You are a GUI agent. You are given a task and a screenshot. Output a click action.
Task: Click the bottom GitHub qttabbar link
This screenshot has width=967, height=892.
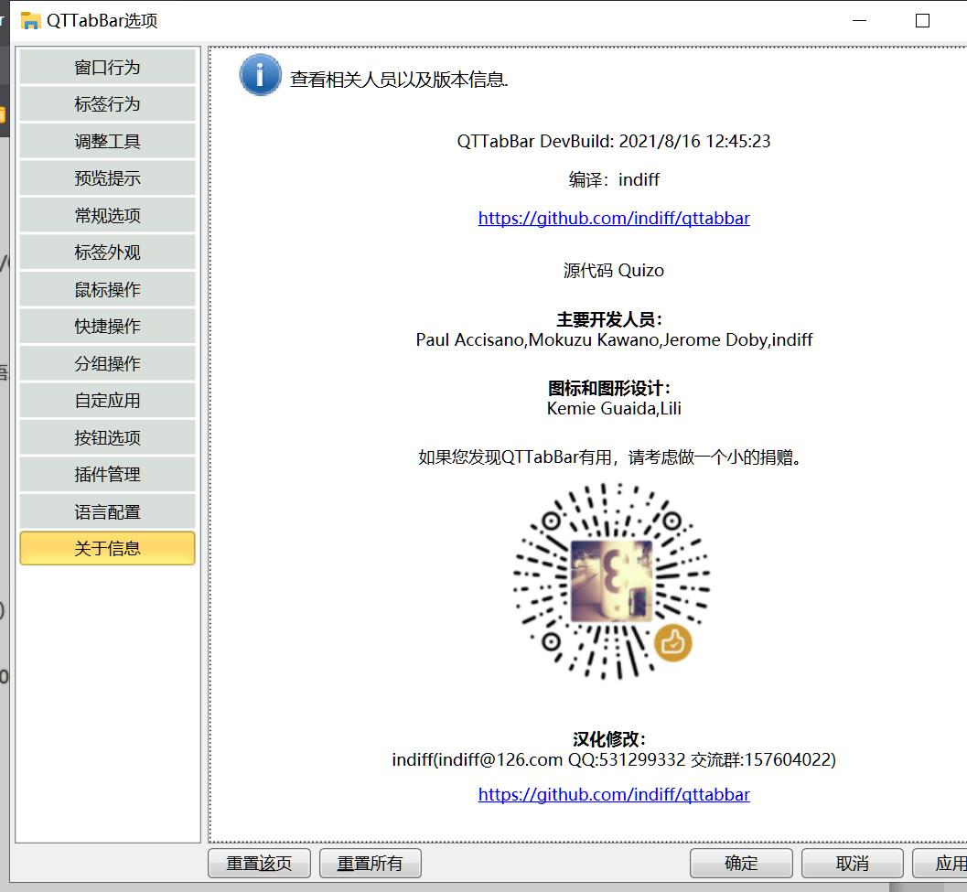(614, 795)
